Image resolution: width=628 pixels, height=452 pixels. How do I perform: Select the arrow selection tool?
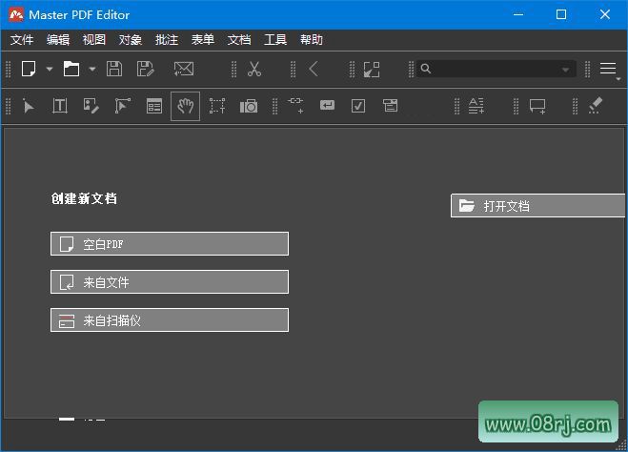pos(28,106)
